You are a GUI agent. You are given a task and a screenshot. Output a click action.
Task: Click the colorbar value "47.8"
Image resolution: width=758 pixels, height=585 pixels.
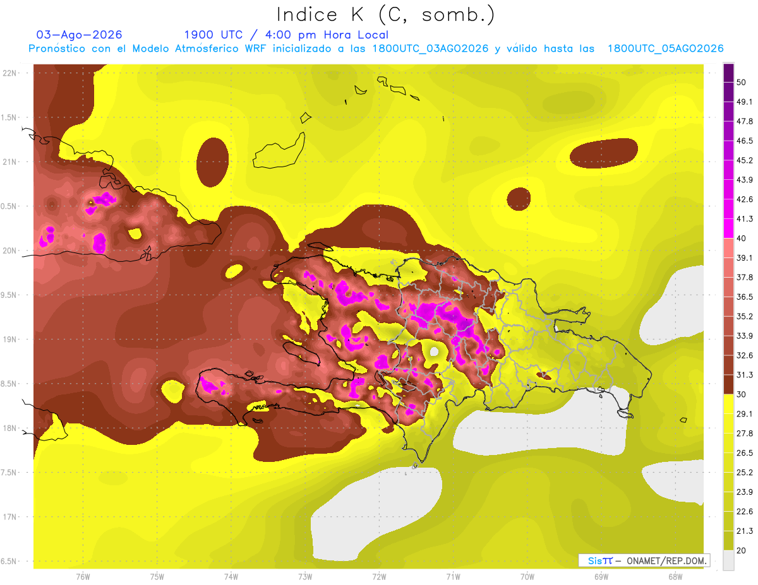pyautogui.click(x=744, y=122)
